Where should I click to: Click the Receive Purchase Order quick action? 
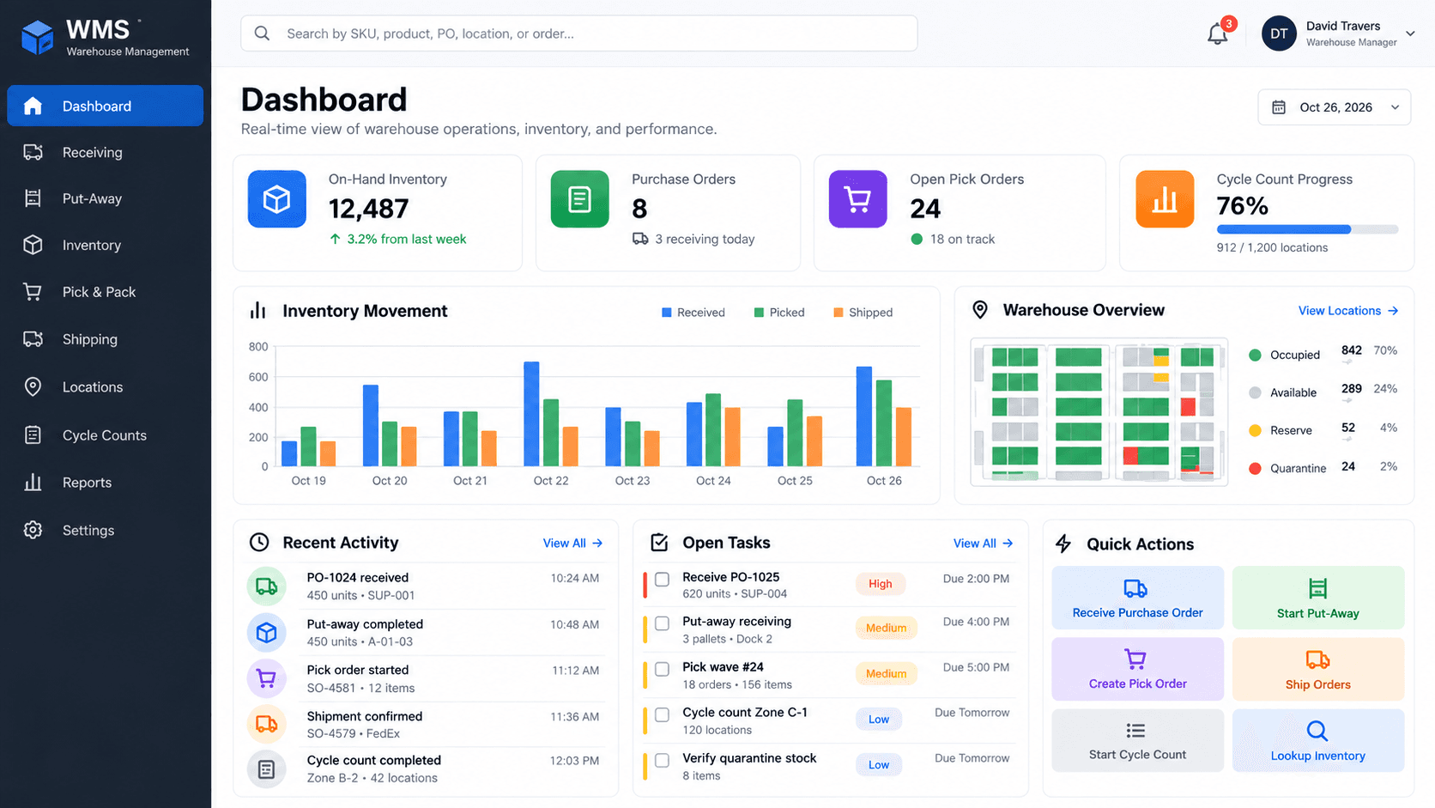1137,598
